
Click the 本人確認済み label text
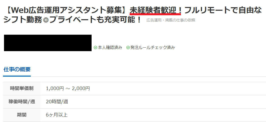(x=110, y=48)
